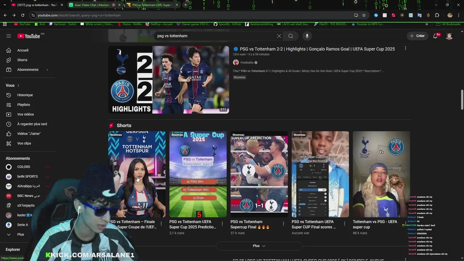Start voice search with the microphone icon
Image resolution: width=464 pixels, height=261 pixels.
(307, 36)
